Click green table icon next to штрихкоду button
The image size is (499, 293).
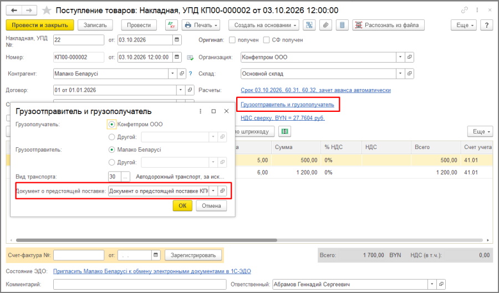click(x=284, y=132)
